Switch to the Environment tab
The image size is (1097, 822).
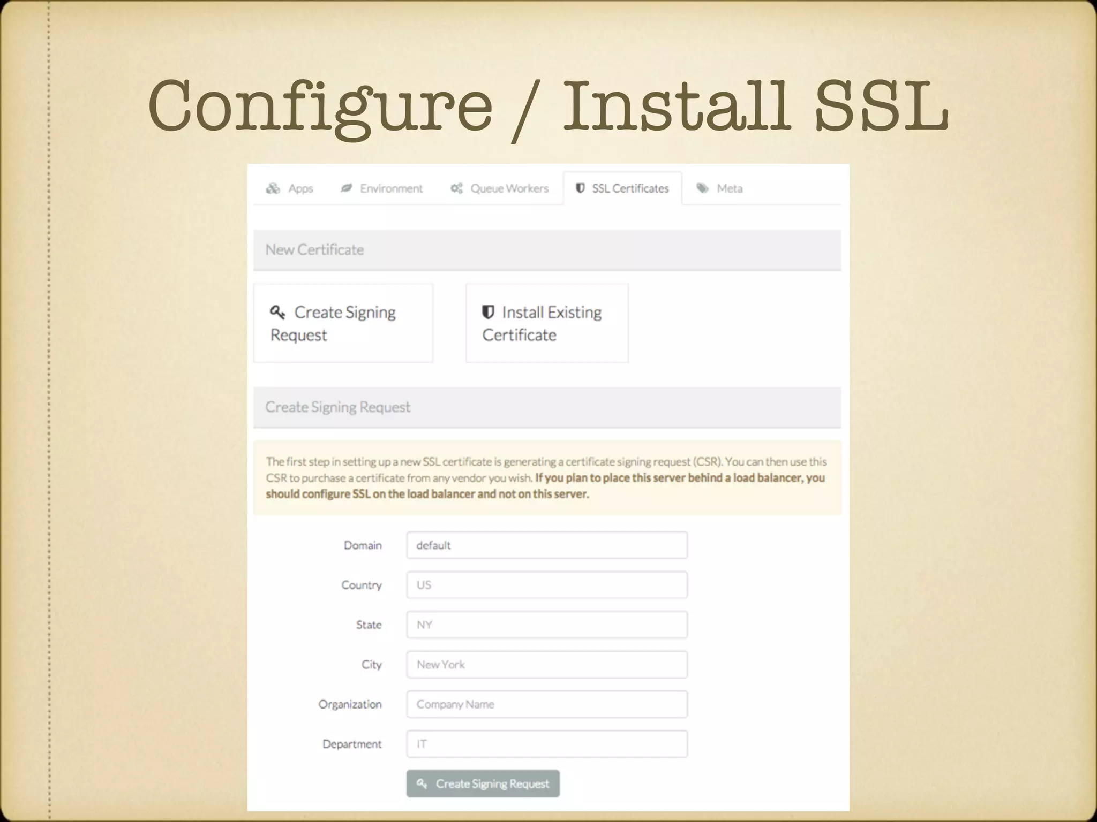point(381,188)
